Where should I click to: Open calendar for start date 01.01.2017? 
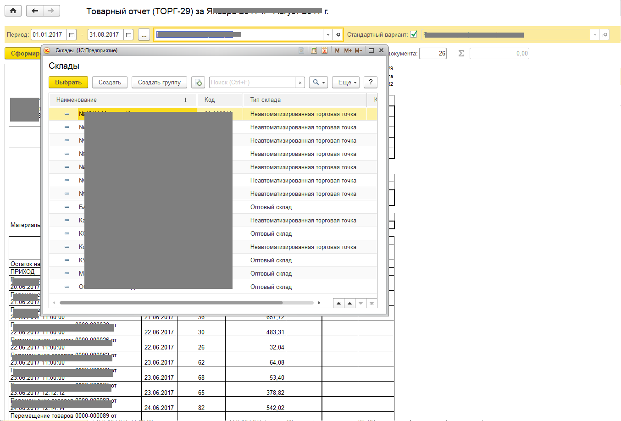72,35
